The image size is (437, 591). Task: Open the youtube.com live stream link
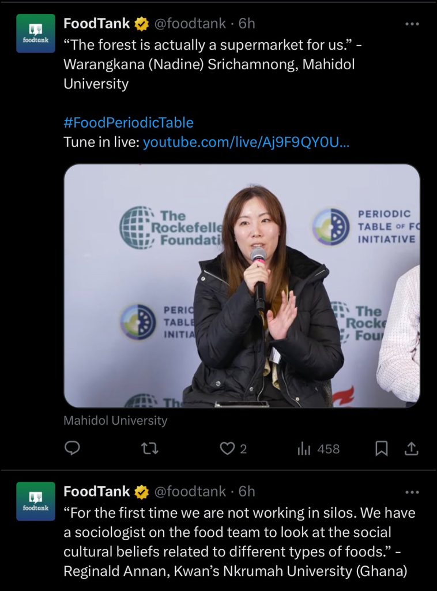[246, 142]
